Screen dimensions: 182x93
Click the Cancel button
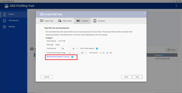pos(47,77)
